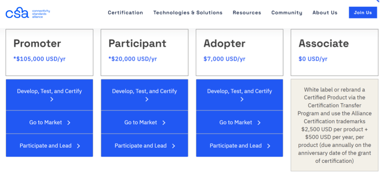Select the Promoter membership card

pyautogui.click(x=49, y=52)
